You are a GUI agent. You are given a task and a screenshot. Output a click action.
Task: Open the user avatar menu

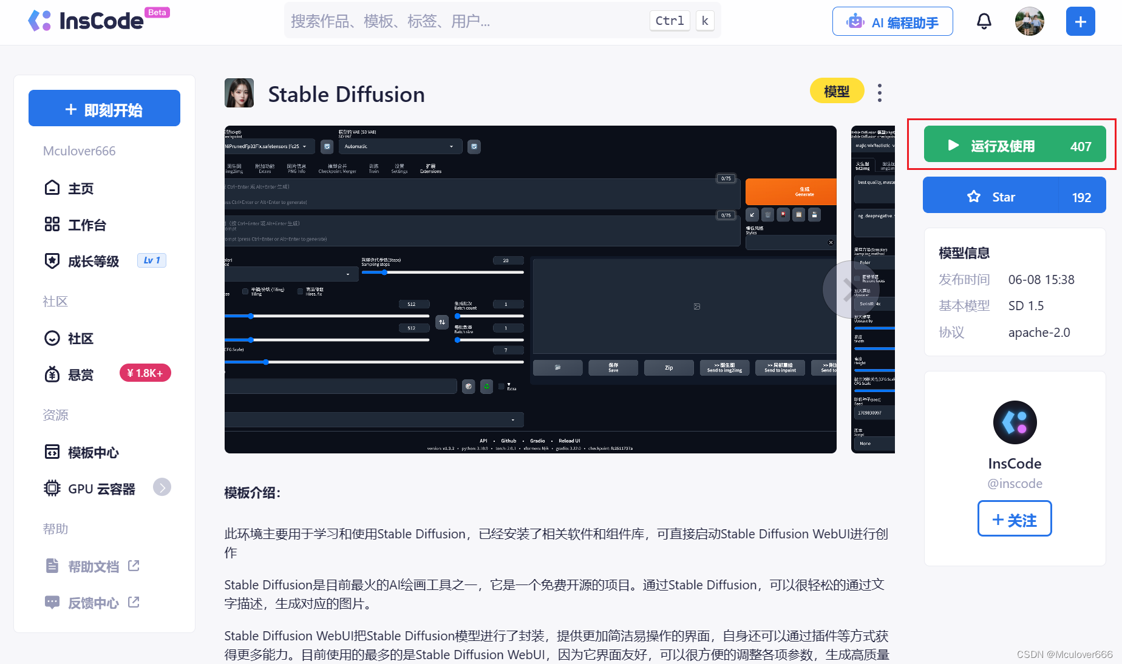[x=1030, y=22]
